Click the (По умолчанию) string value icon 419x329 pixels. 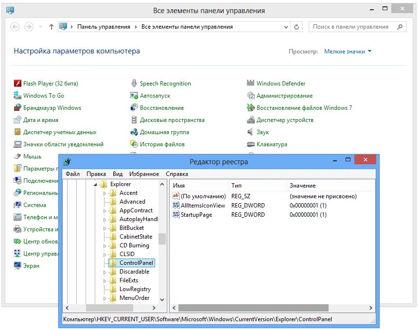point(176,196)
